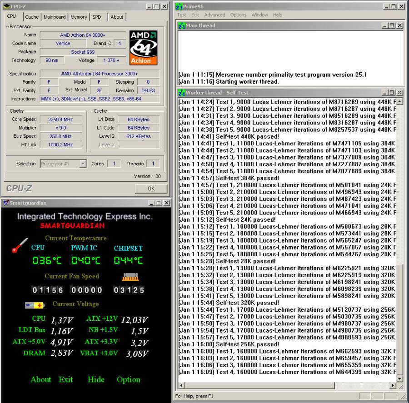The width and height of the screenshot is (409, 403).
Task: Click the chipset heatsink fan icon
Action: click(x=130, y=277)
